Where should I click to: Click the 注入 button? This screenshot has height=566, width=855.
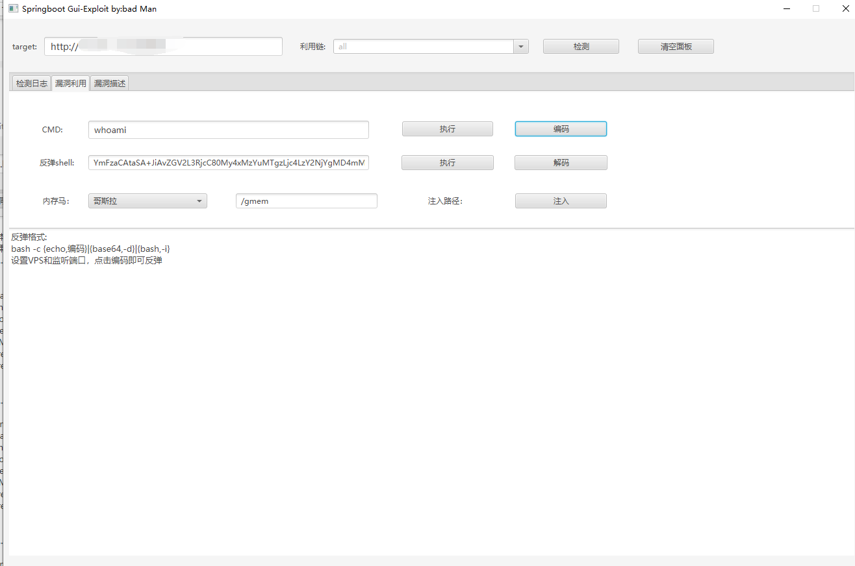561,201
